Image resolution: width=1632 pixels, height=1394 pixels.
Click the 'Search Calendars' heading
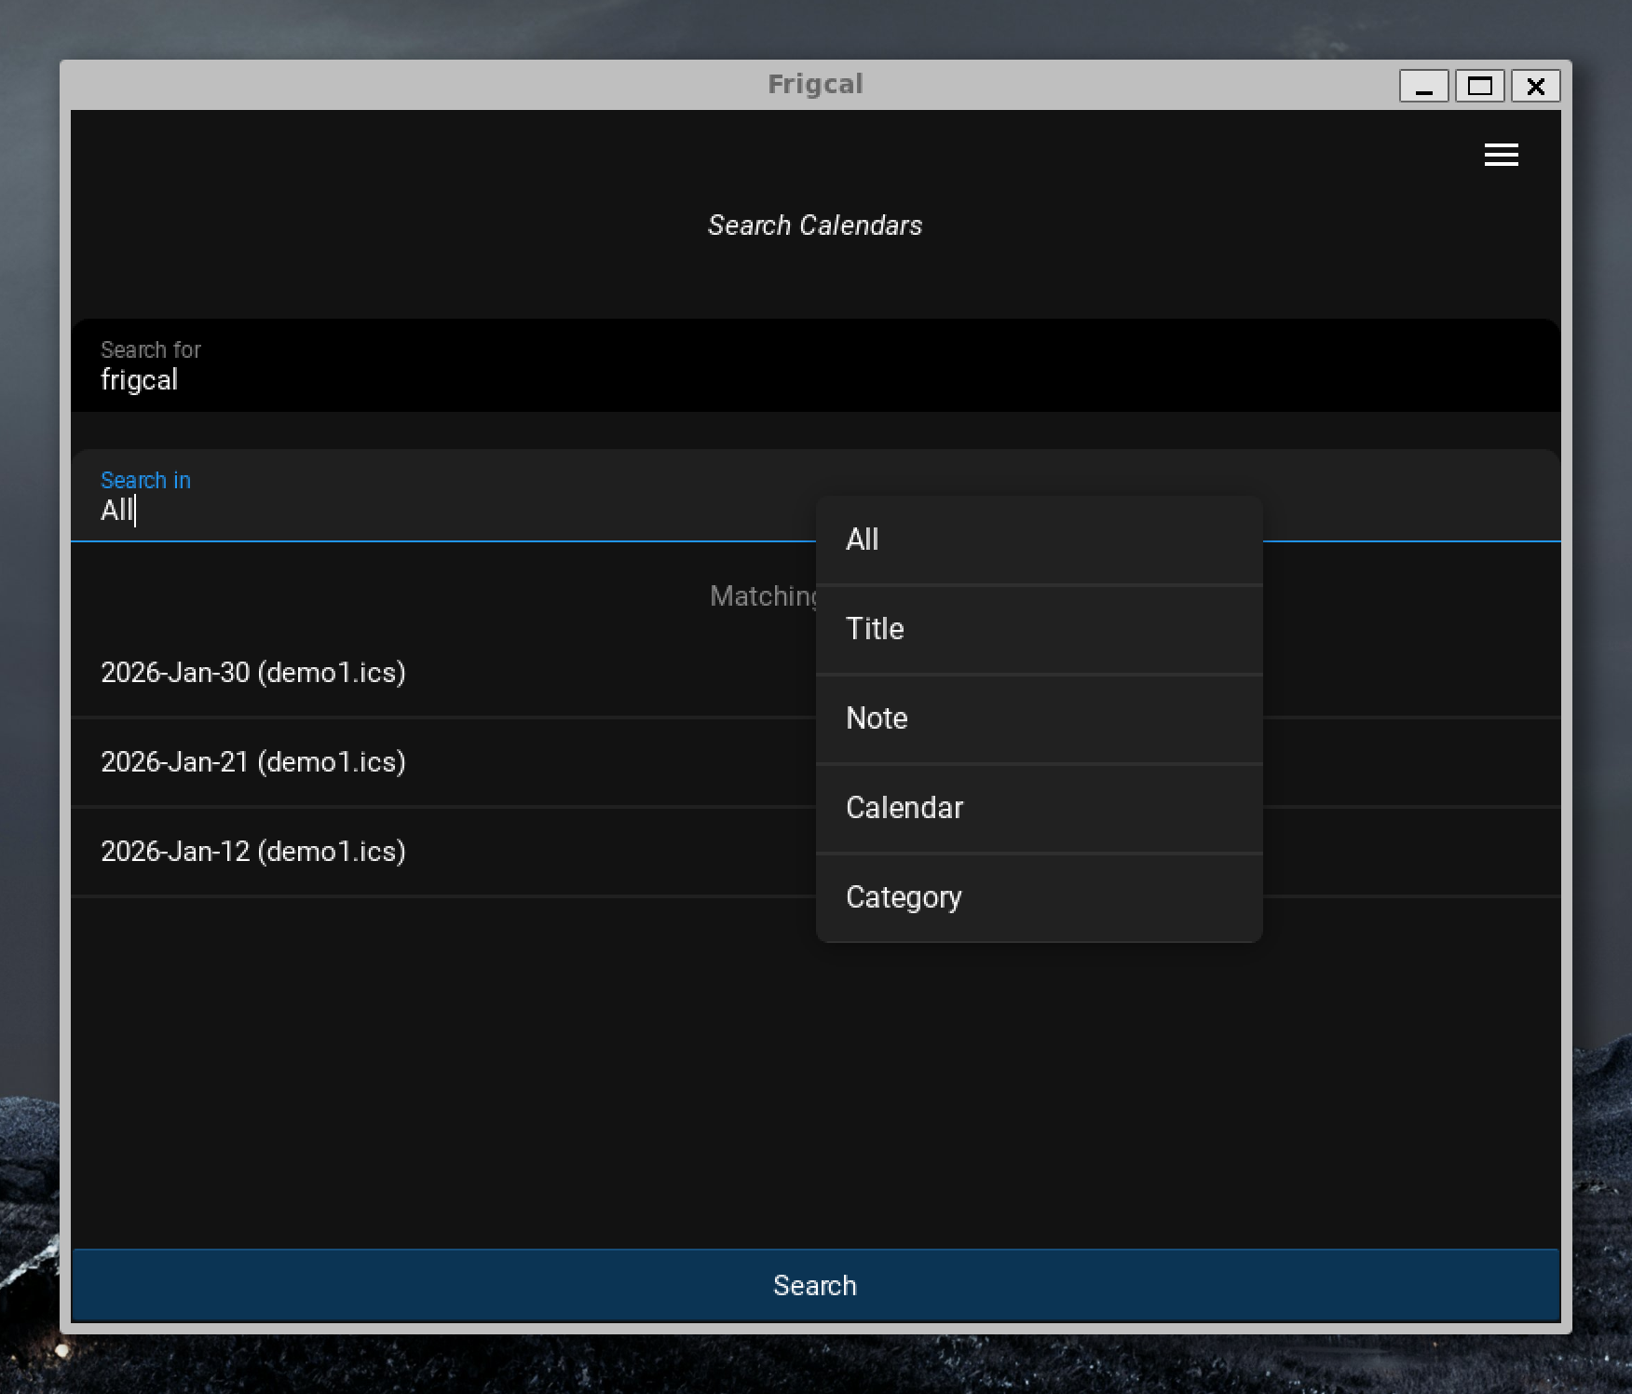click(815, 225)
